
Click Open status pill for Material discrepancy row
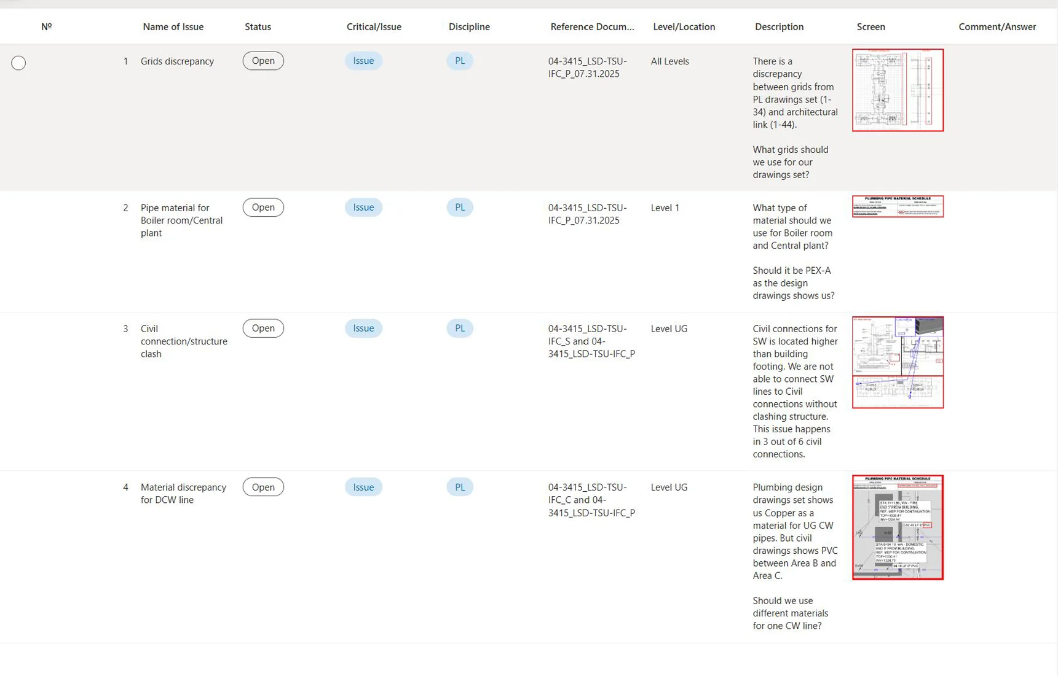263,487
